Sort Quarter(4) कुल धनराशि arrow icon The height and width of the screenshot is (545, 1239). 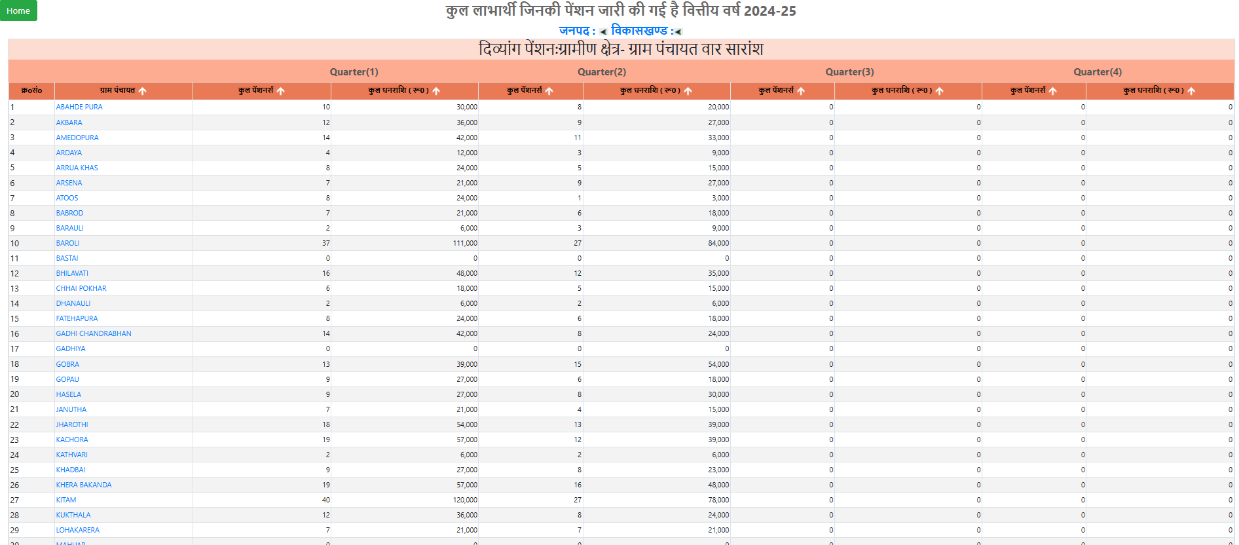click(1191, 91)
